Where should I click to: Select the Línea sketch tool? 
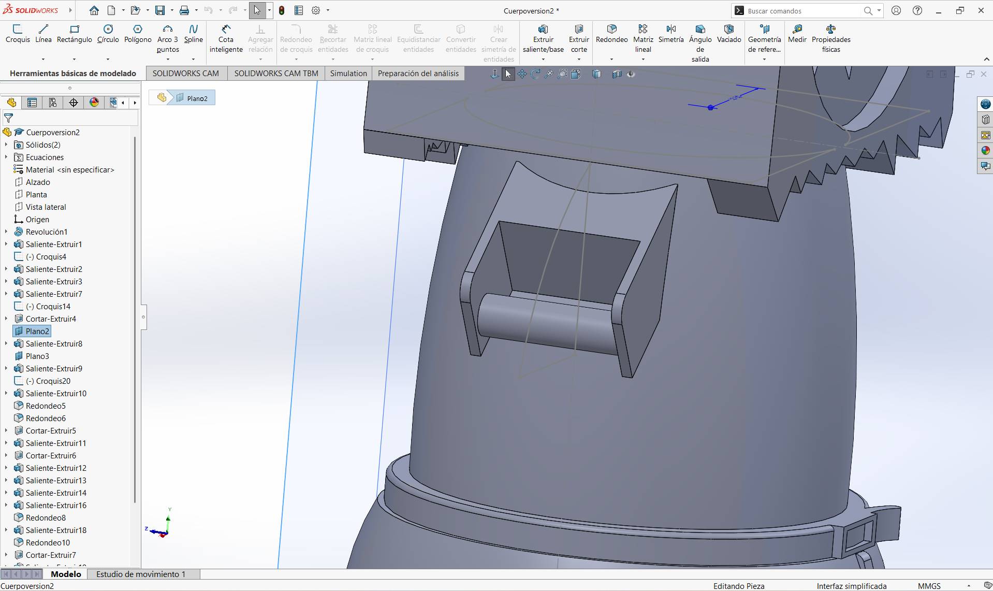click(43, 34)
